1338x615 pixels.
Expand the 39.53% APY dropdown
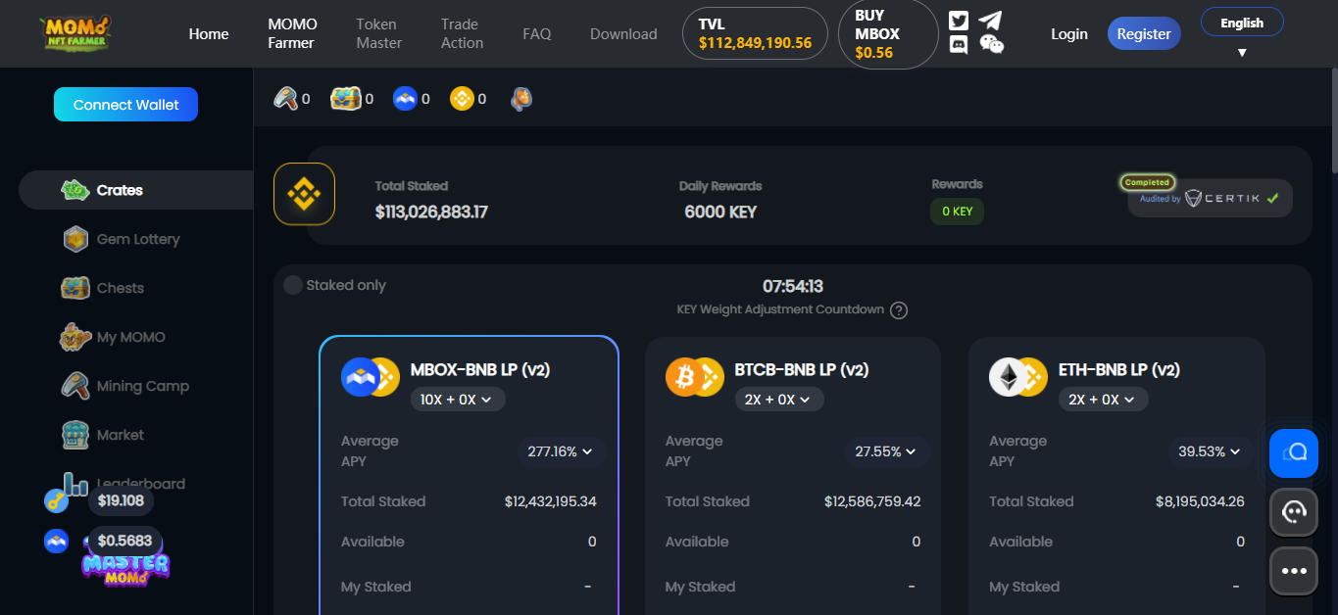1210,451
